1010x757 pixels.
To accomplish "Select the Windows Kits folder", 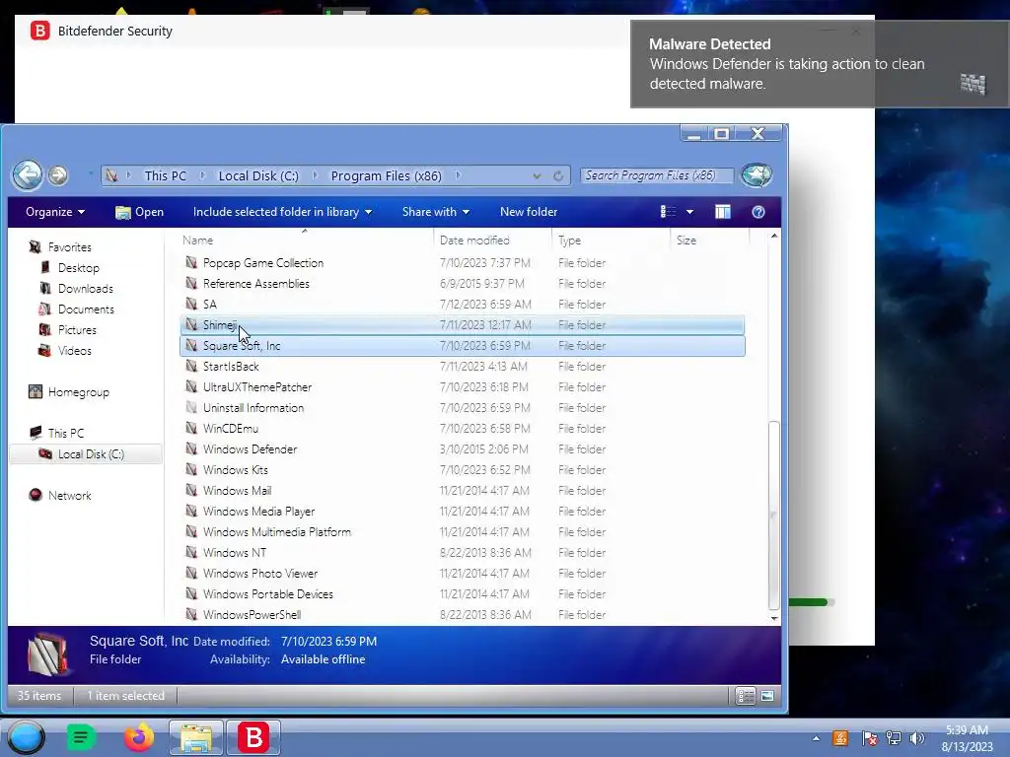I will [235, 469].
